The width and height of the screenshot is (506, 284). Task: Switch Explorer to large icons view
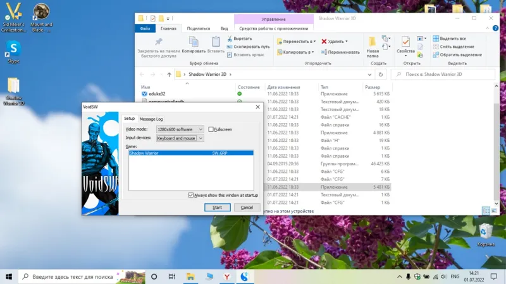tap(494, 211)
